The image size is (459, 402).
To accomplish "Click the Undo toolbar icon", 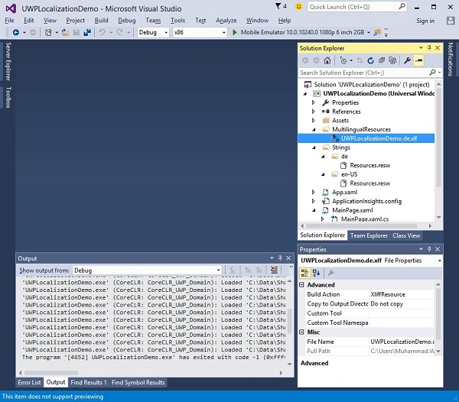I will click(x=102, y=32).
